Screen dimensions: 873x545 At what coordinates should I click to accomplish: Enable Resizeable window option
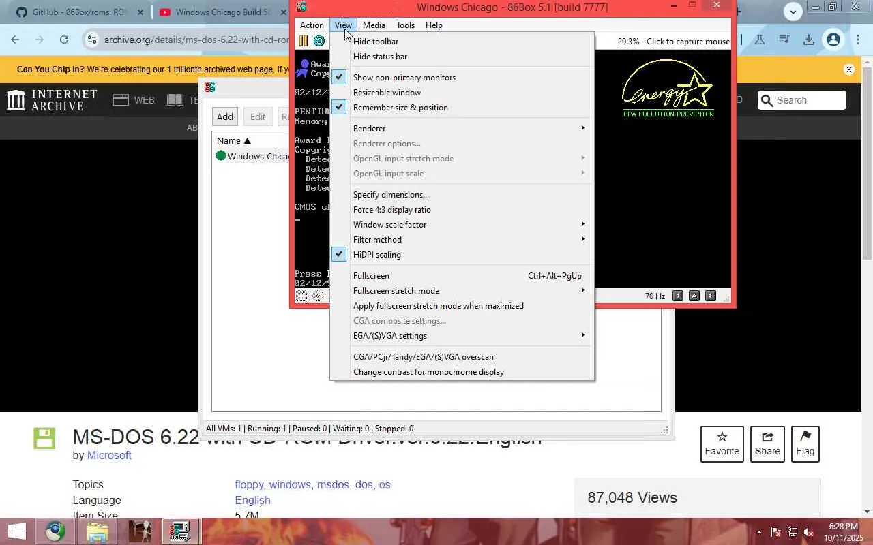pyautogui.click(x=462, y=93)
